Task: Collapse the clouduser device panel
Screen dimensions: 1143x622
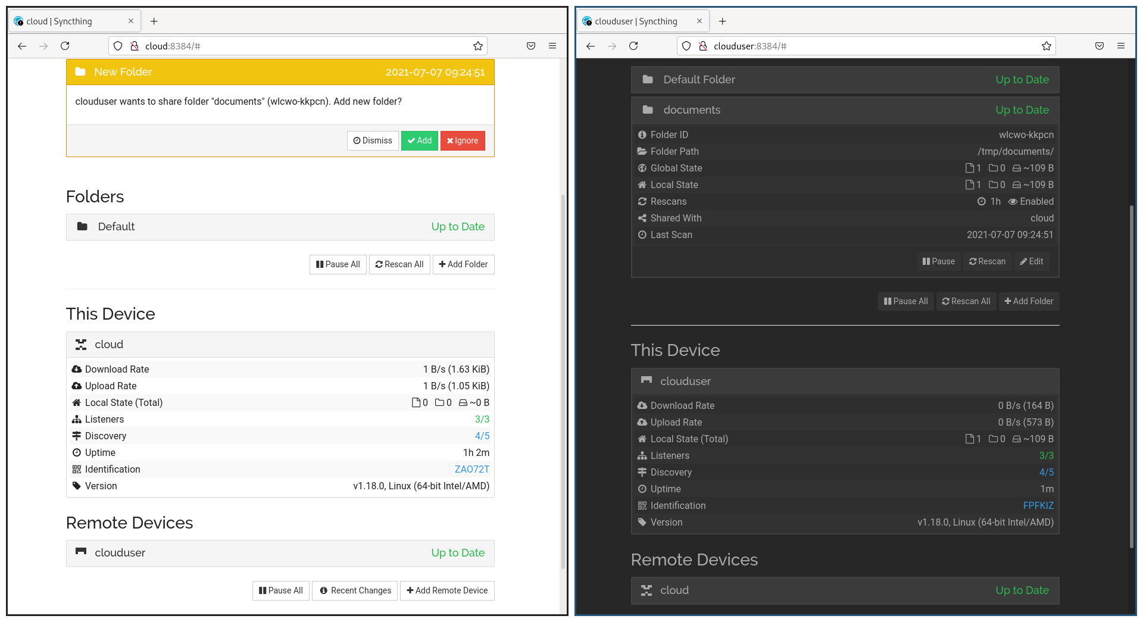Action: click(845, 382)
